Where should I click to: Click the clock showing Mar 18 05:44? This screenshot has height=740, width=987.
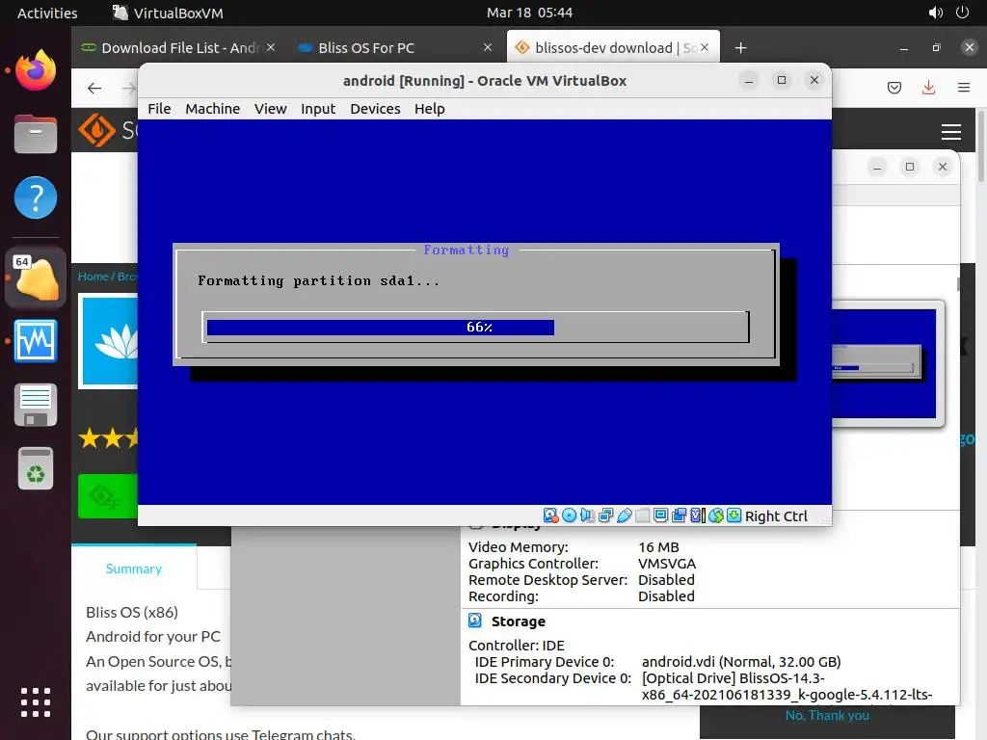529,13
